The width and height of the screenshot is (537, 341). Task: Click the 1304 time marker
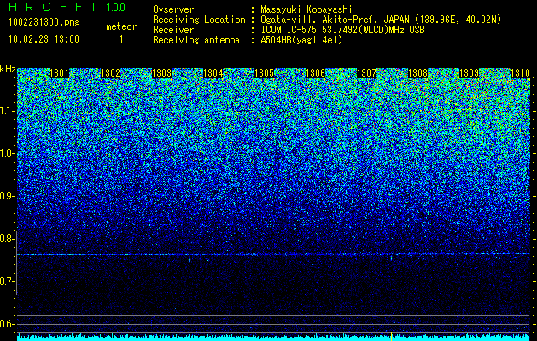[213, 73]
